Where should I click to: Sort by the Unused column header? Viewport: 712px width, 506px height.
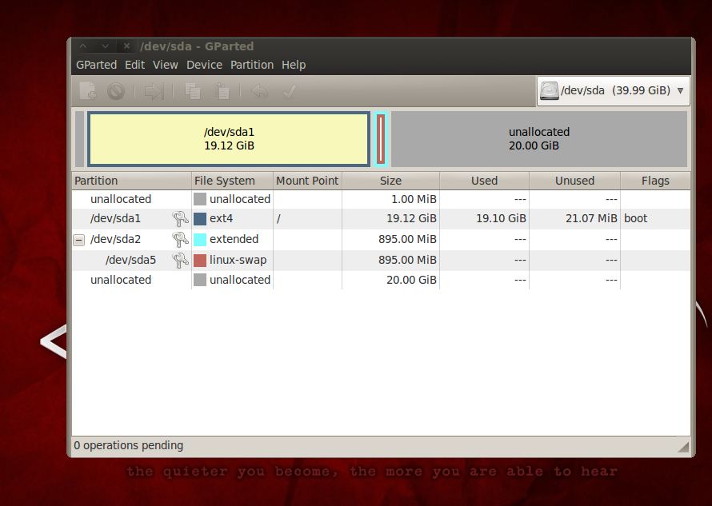[x=574, y=181]
